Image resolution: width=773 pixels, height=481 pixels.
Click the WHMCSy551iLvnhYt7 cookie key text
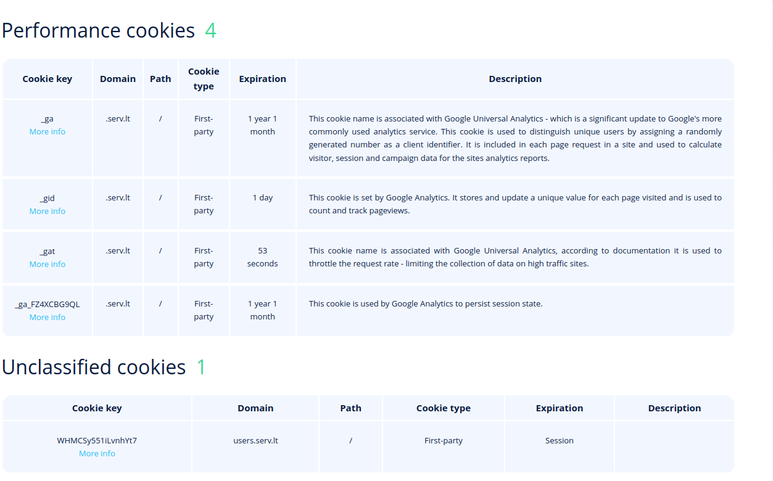(x=97, y=440)
